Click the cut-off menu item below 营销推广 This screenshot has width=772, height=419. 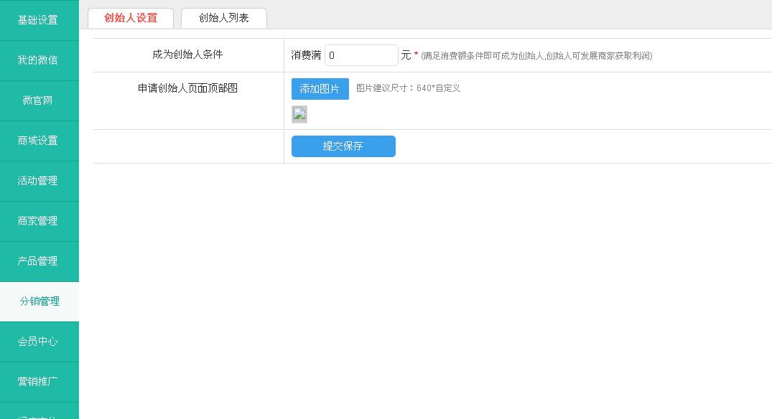[38, 413]
